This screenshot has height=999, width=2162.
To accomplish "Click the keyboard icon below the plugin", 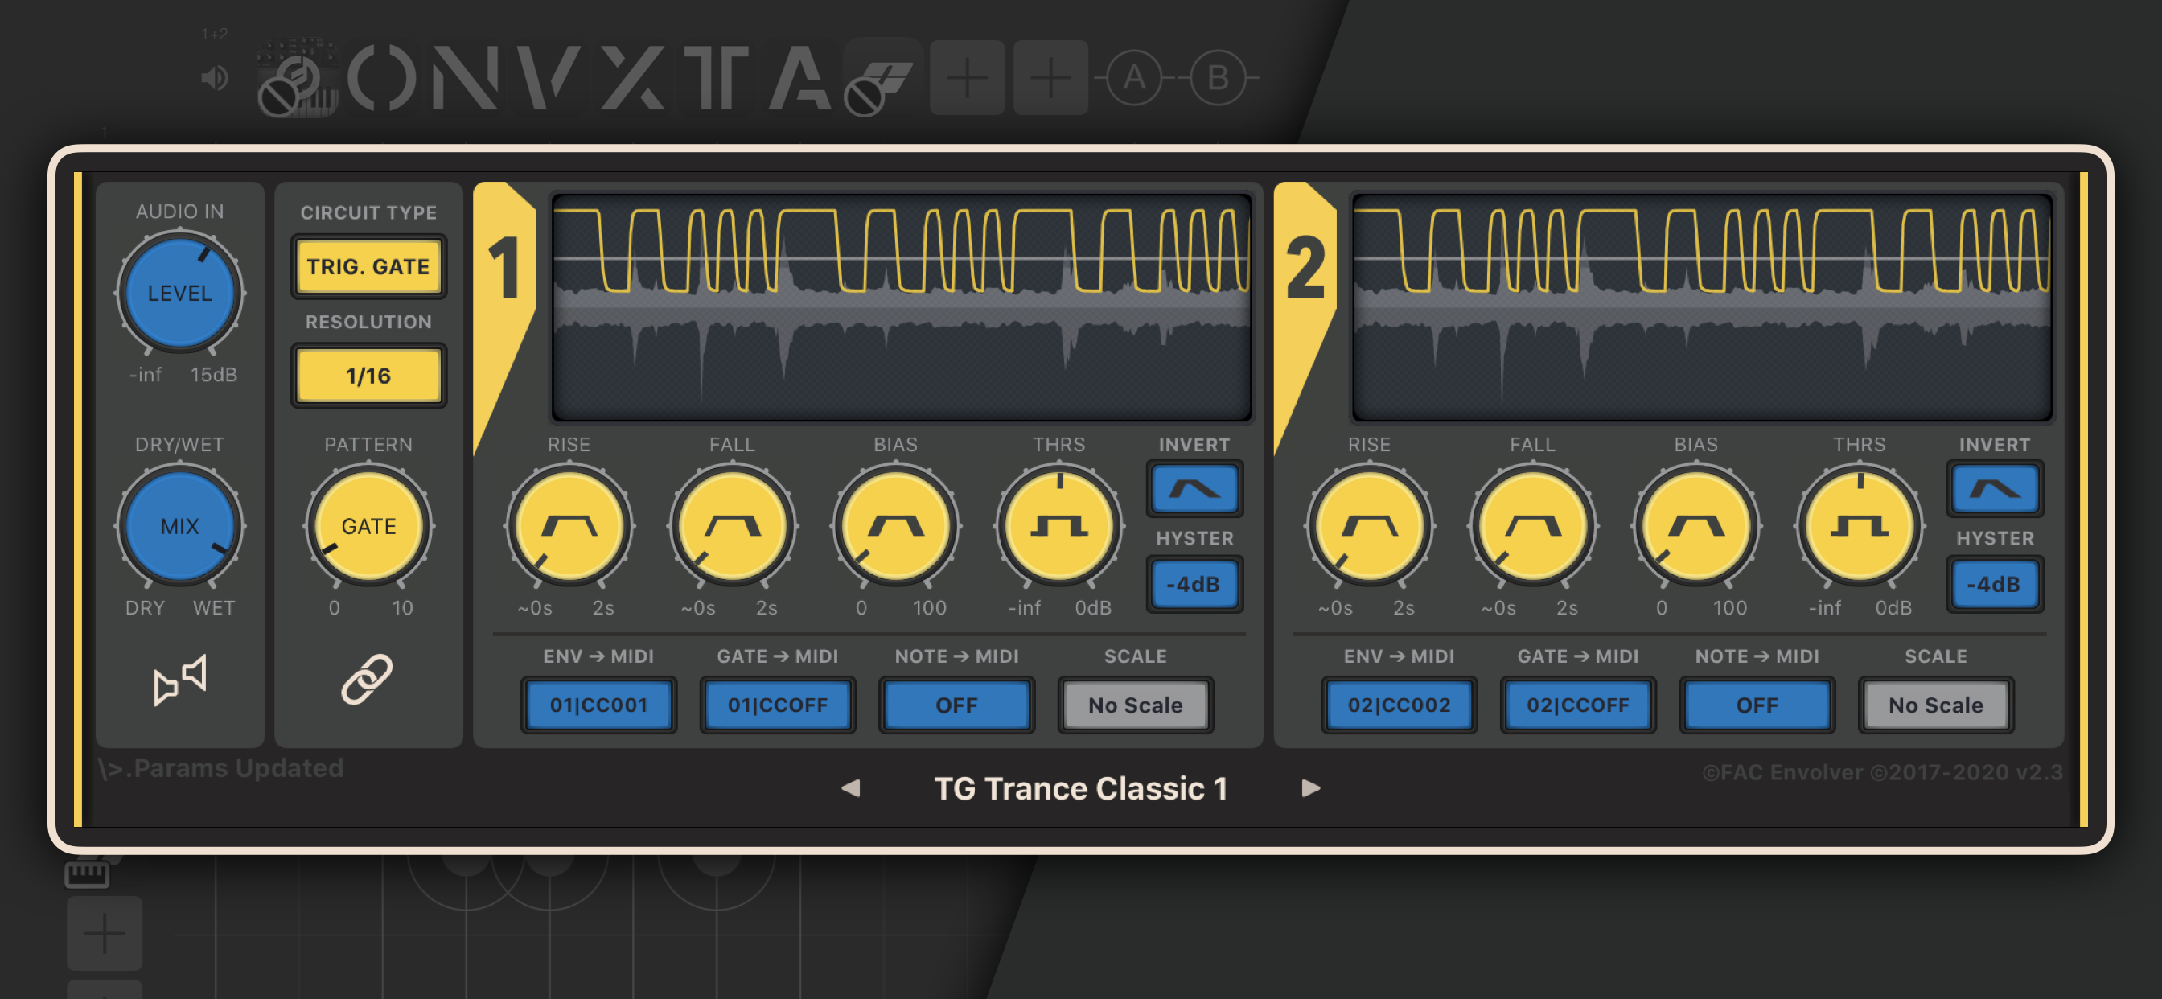I will 86,874.
